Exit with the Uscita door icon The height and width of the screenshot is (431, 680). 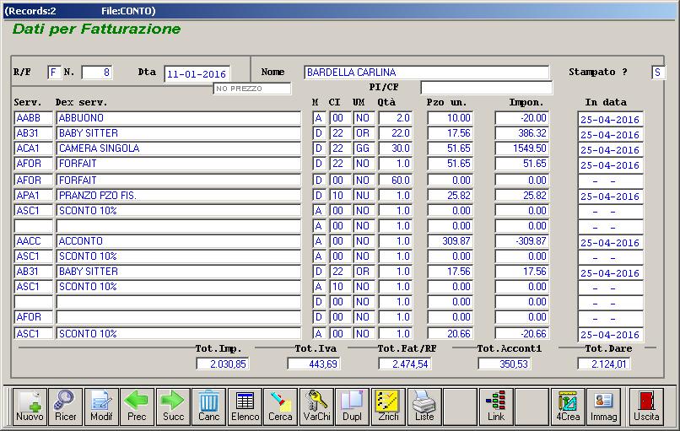[x=646, y=406]
